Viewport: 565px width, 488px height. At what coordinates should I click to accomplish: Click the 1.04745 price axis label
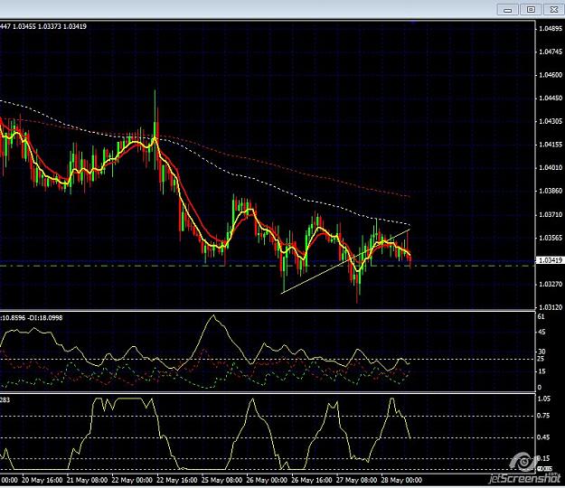pyautogui.click(x=551, y=52)
